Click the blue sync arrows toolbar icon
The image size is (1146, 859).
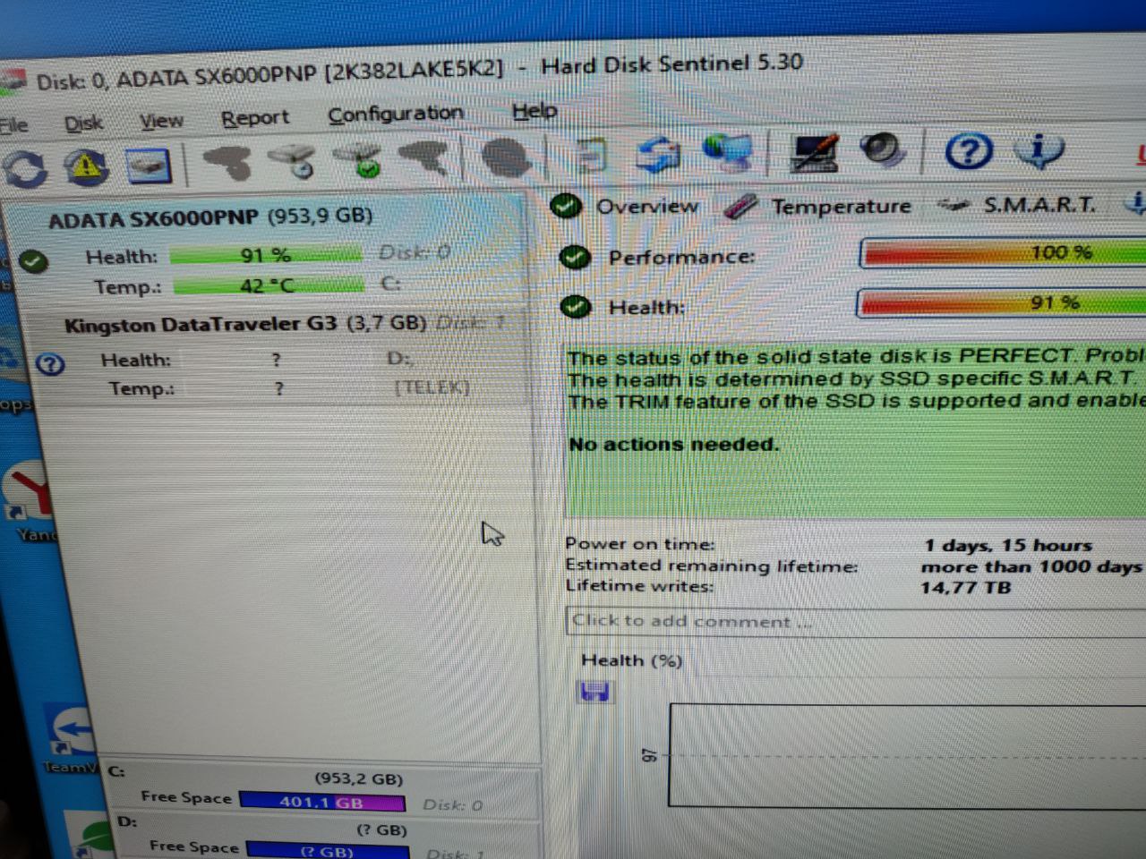(x=658, y=155)
